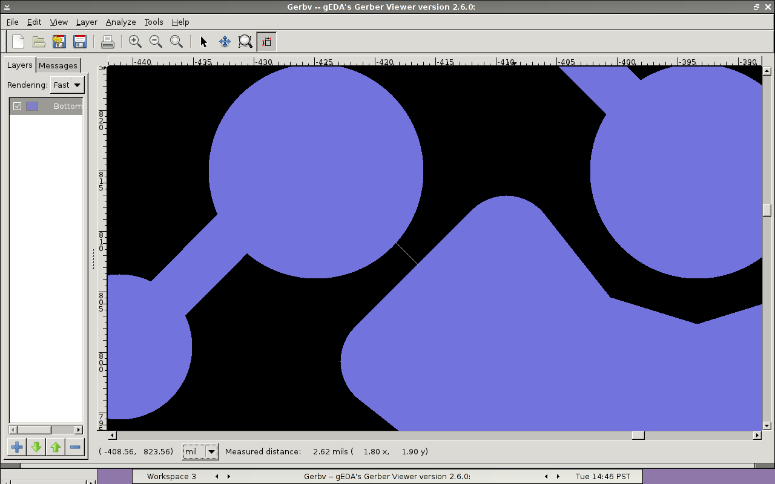Image resolution: width=775 pixels, height=484 pixels.
Task: Remove the layer with minus button
Action: (75, 447)
